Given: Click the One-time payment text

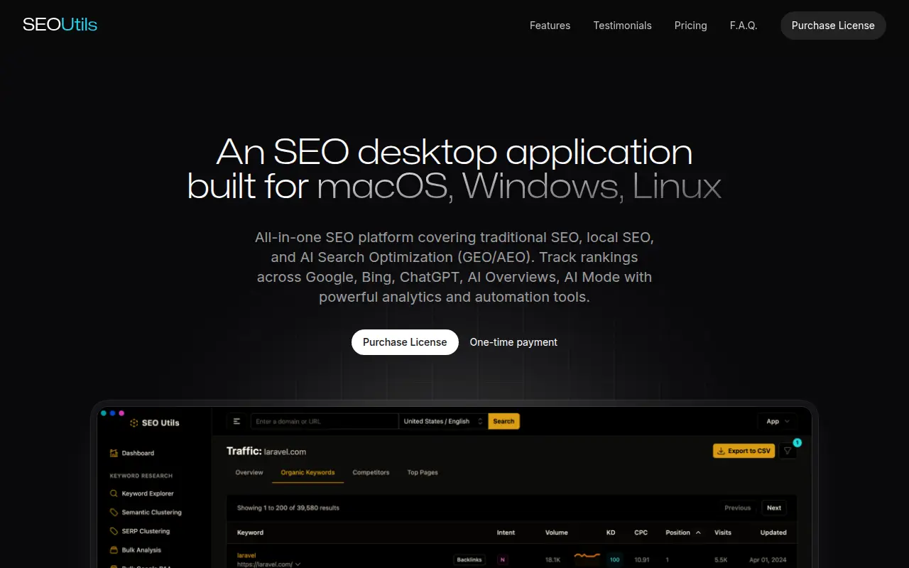Looking at the screenshot, I should [x=513, y=342].
